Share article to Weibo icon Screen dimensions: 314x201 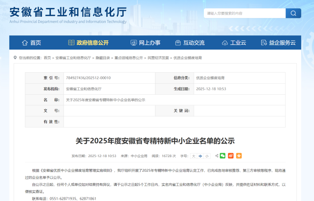point(231,156)
